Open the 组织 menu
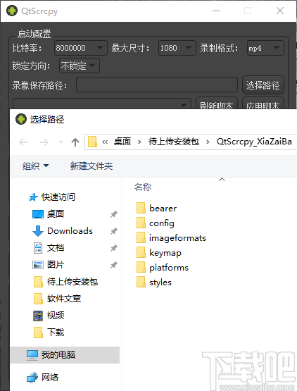The height and width of the screenshot is (391, 297). coord(35,166)
